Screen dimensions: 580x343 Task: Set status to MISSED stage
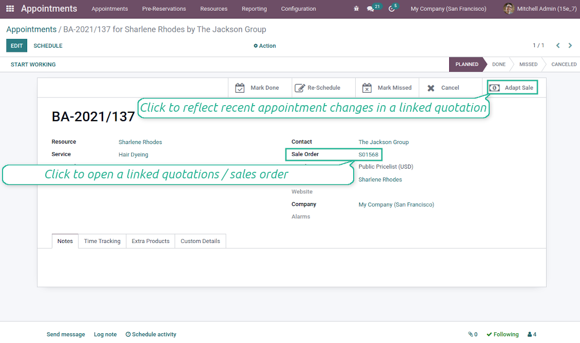(x=528, y=64)
